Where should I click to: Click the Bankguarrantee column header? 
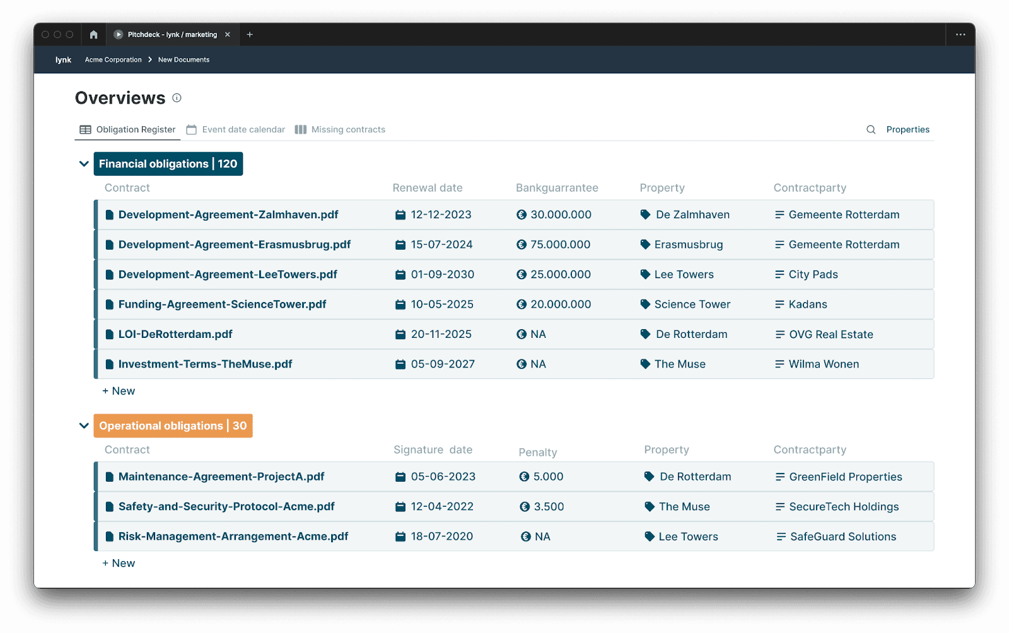coord(557,188)
